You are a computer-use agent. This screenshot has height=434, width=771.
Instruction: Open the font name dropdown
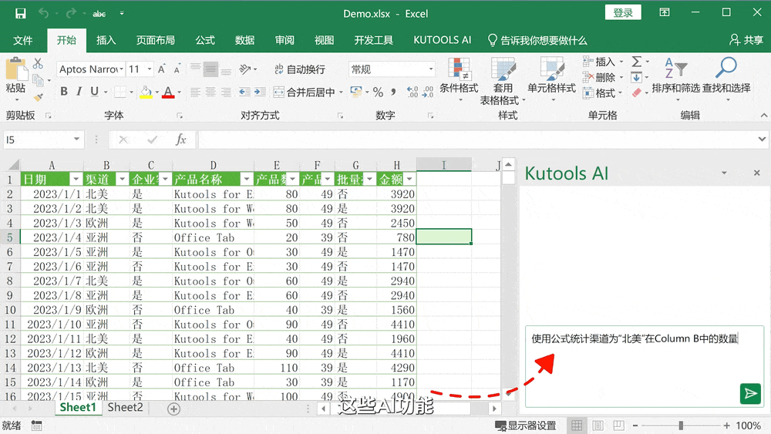pyautogui.click(x=121, y=69)
